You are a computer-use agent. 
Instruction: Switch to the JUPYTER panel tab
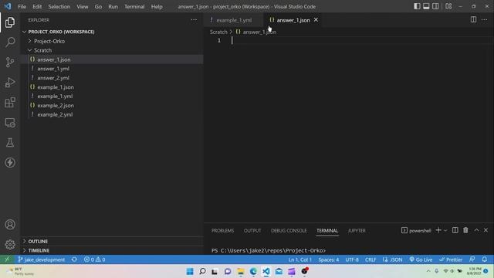pos(357,231)
